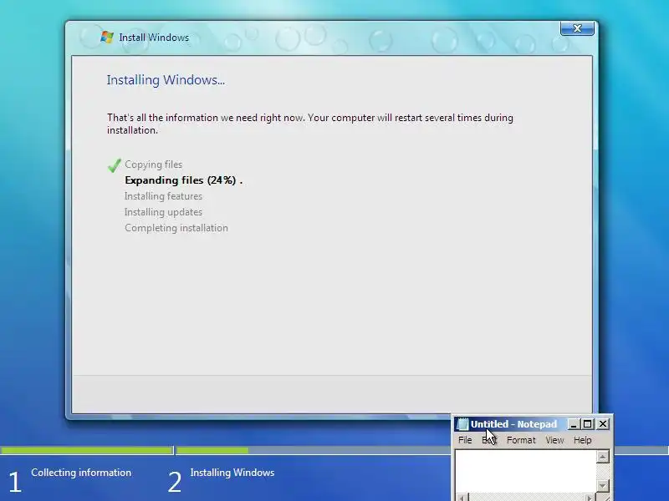This screenshot has width=669, height=501.
Task: Click the 'Collecting information' stage label
Action: 81,473
